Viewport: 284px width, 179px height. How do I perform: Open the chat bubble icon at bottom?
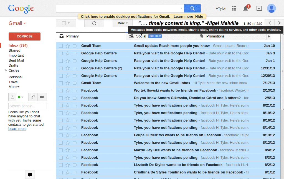pyautogui.click(x=30, y=175)
